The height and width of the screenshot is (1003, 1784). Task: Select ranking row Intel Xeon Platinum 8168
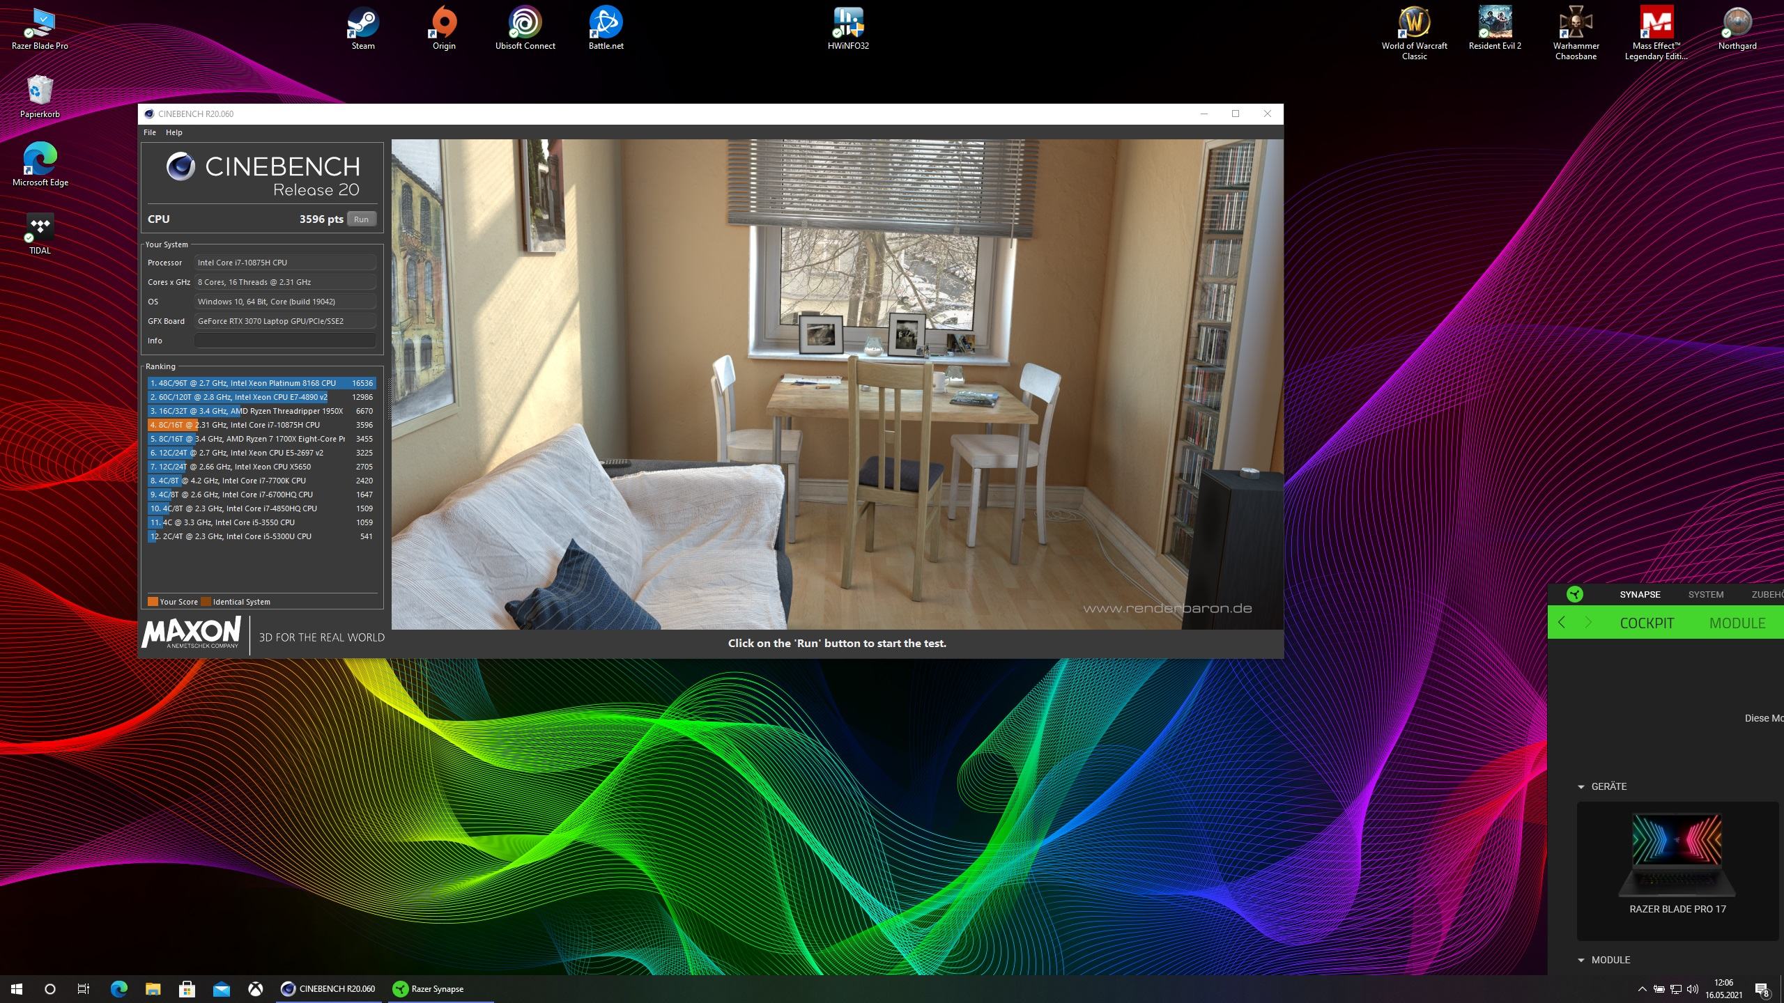261,383
